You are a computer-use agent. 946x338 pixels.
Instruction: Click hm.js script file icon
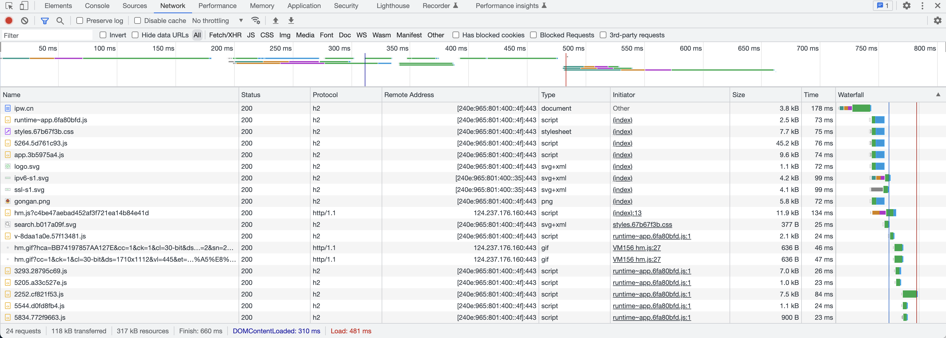point(8,213)
